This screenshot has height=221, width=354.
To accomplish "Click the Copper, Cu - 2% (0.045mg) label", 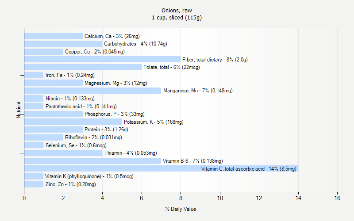I will coord(95,52).
